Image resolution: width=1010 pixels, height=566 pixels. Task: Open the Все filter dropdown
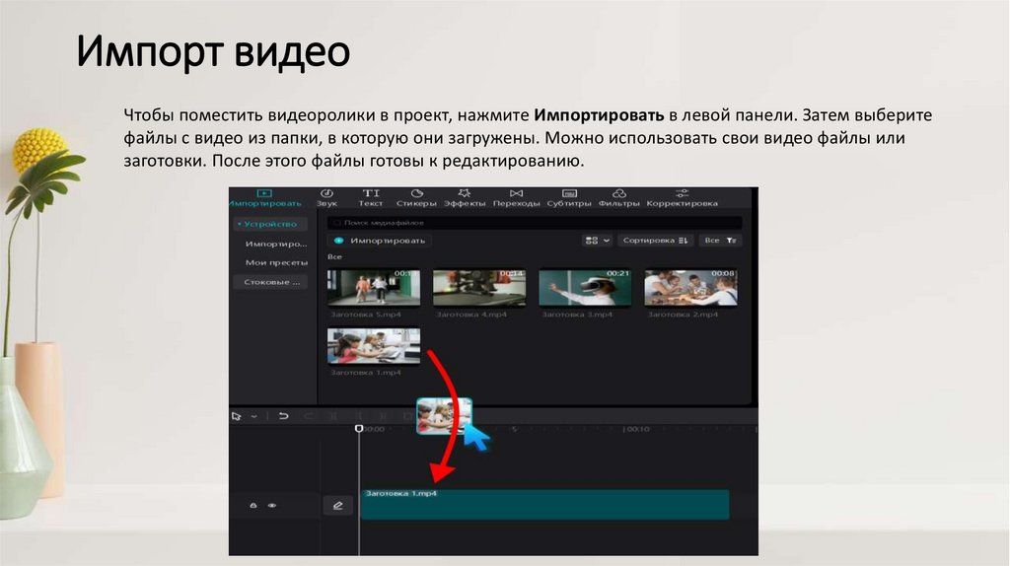(721, 240)
